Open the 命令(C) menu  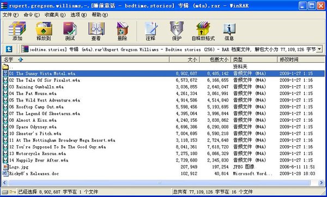[32, 15]
